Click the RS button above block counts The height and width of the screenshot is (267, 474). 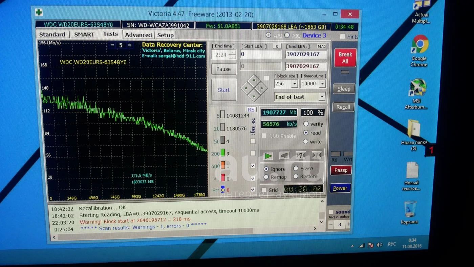pyautogui.click(x=251, y=109)
